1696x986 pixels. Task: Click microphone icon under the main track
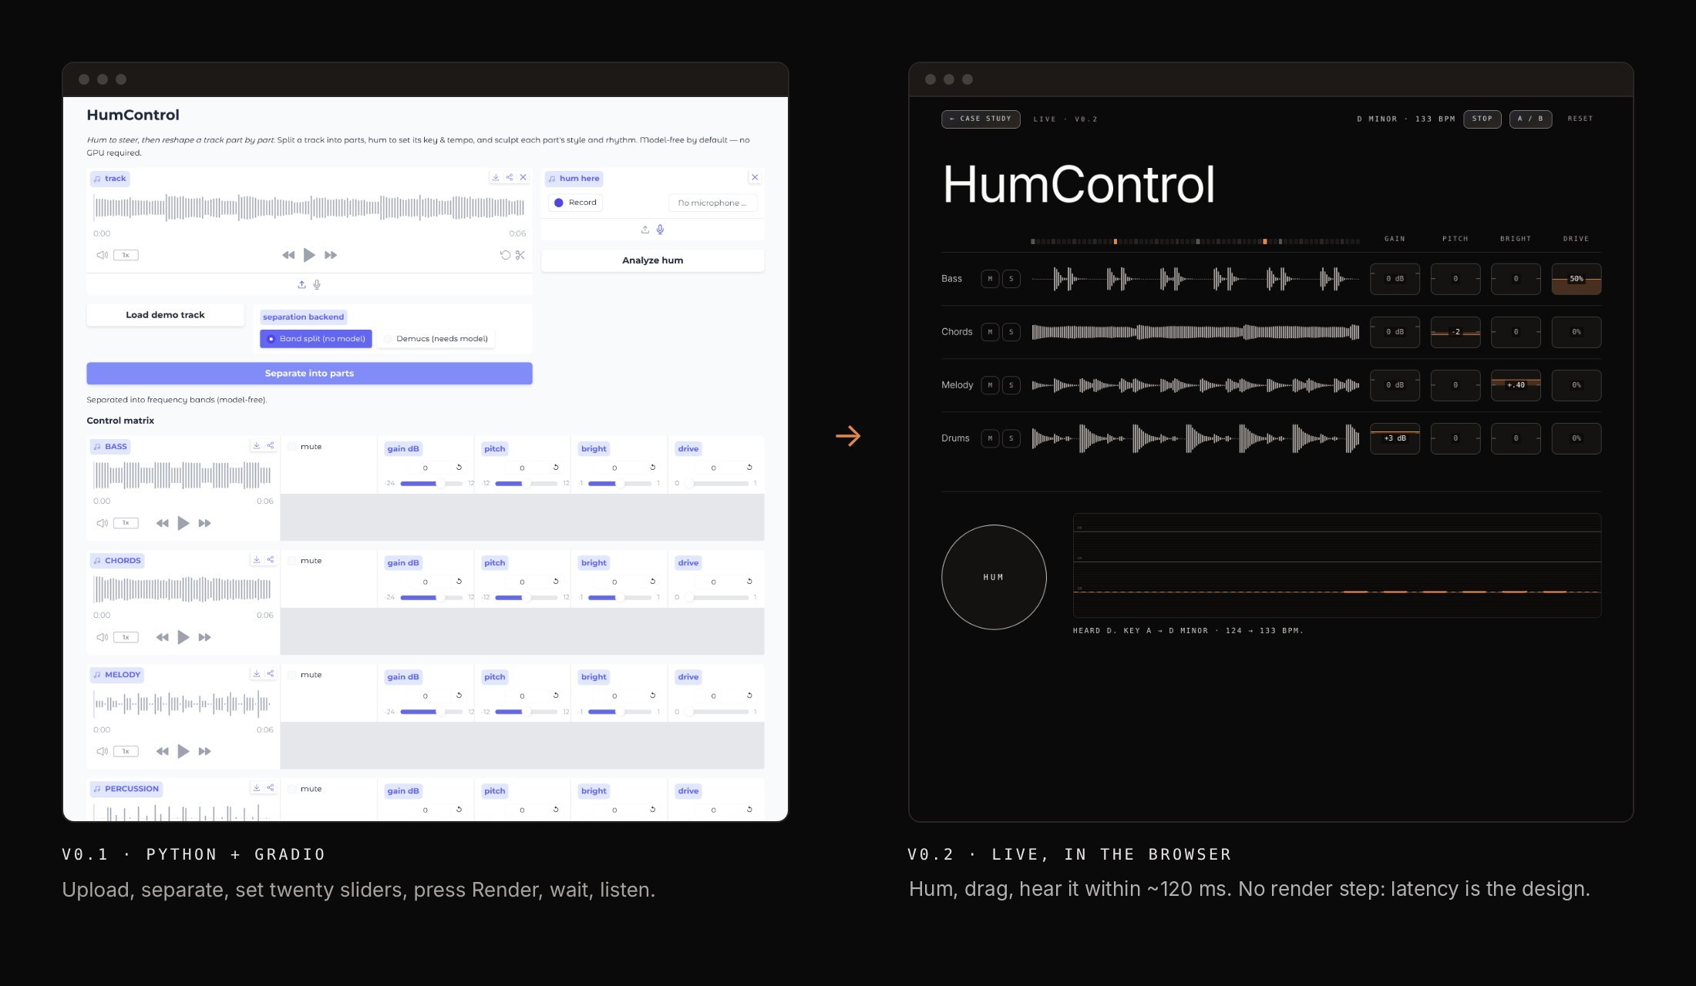click(317, 284)
